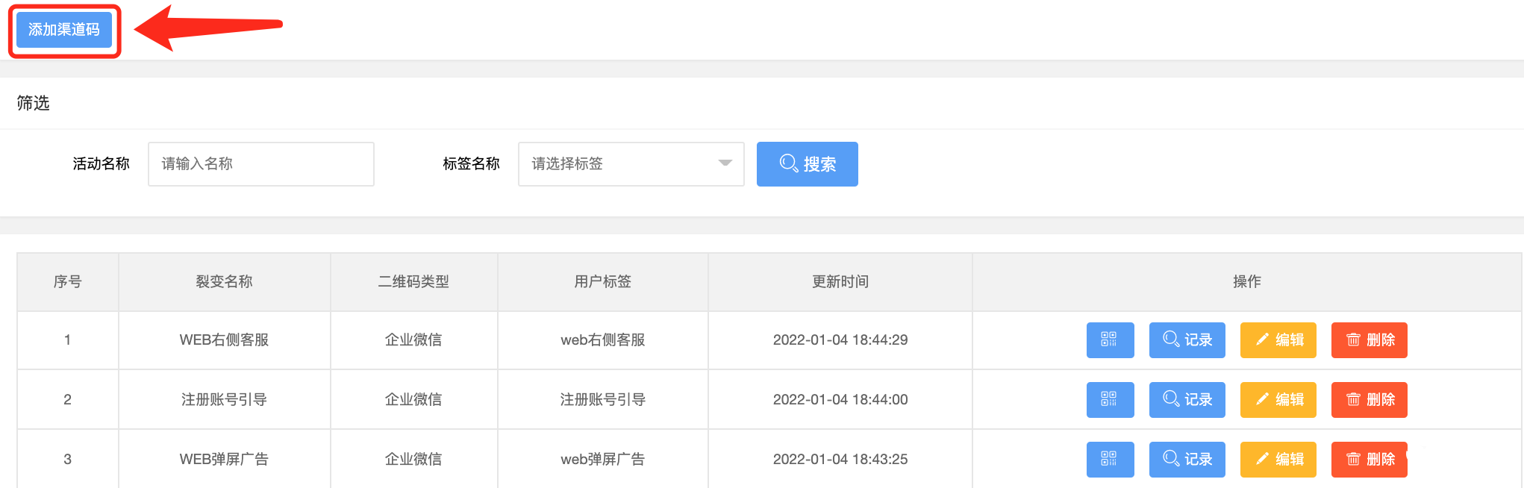
Task: Click the 用户标签 column header
Action: coord(602,282)
